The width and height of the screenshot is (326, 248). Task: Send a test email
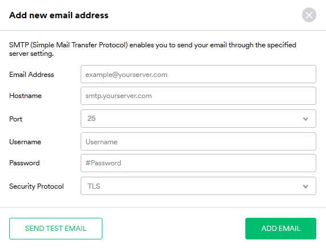tap(55, 229)
